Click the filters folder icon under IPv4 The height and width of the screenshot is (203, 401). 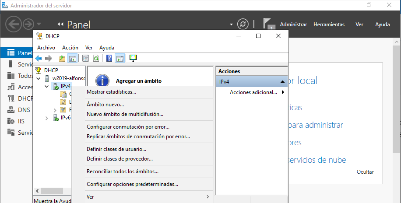63,110
